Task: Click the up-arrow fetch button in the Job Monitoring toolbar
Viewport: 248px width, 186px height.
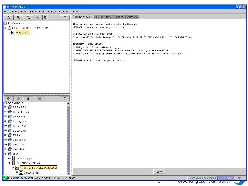Action: point(28,99)
